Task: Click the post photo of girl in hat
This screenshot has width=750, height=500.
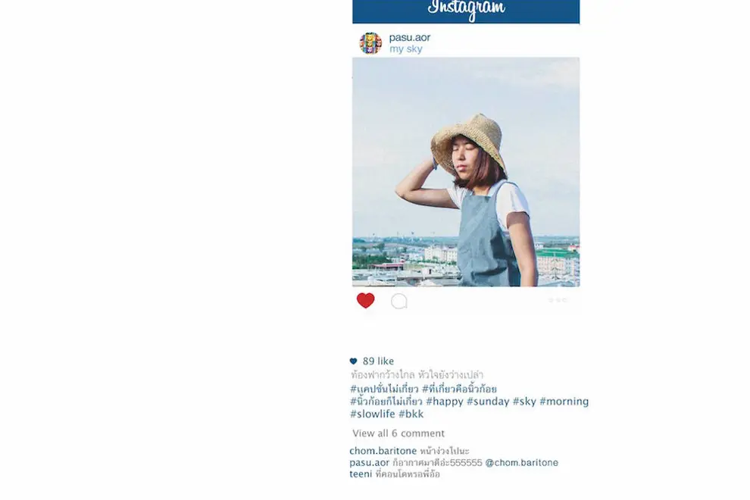Action: [x=466, y=172]
